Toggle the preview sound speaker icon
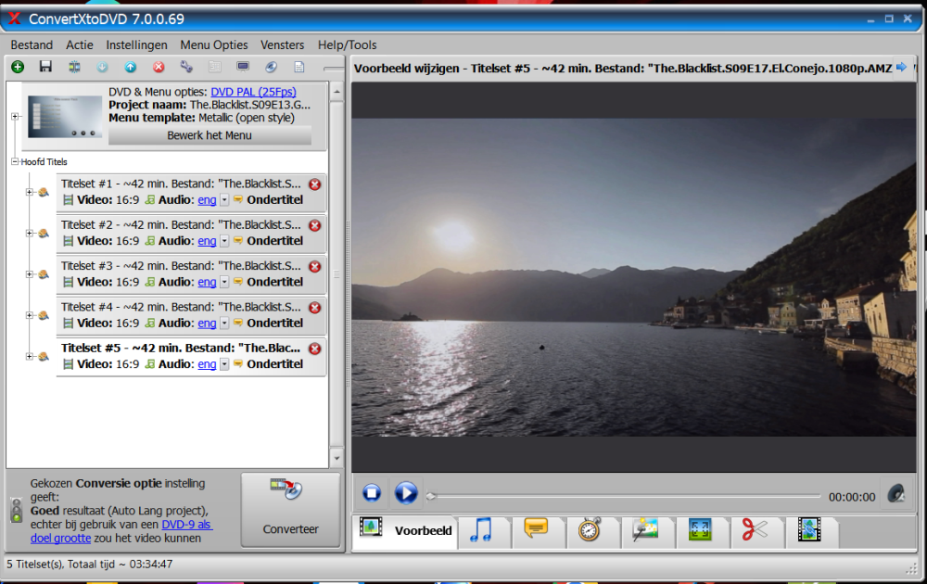927x584 pixels. pos(895,495)
